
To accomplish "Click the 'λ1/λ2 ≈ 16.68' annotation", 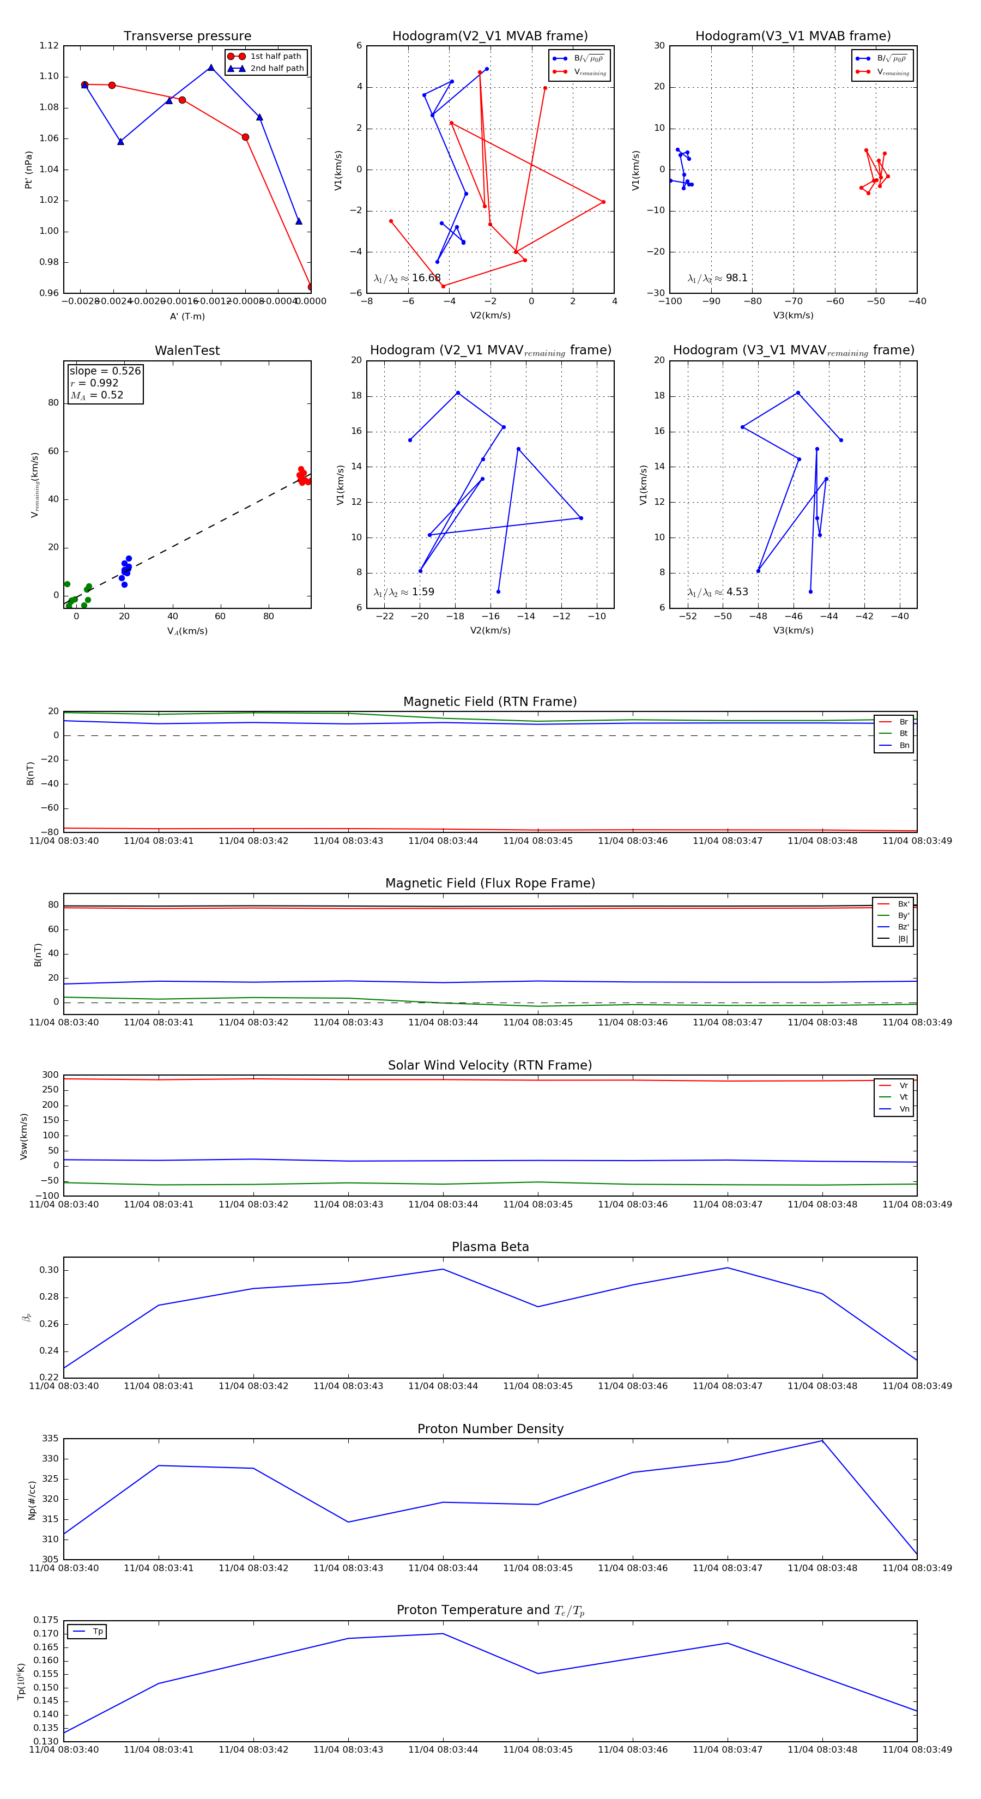I will (x=407, y=278).
